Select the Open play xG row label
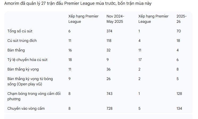Screen dimensions: 198x119 tap(30, 81)
